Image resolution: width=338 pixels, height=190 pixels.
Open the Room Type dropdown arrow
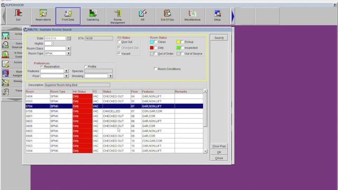[x=69, y=53]
